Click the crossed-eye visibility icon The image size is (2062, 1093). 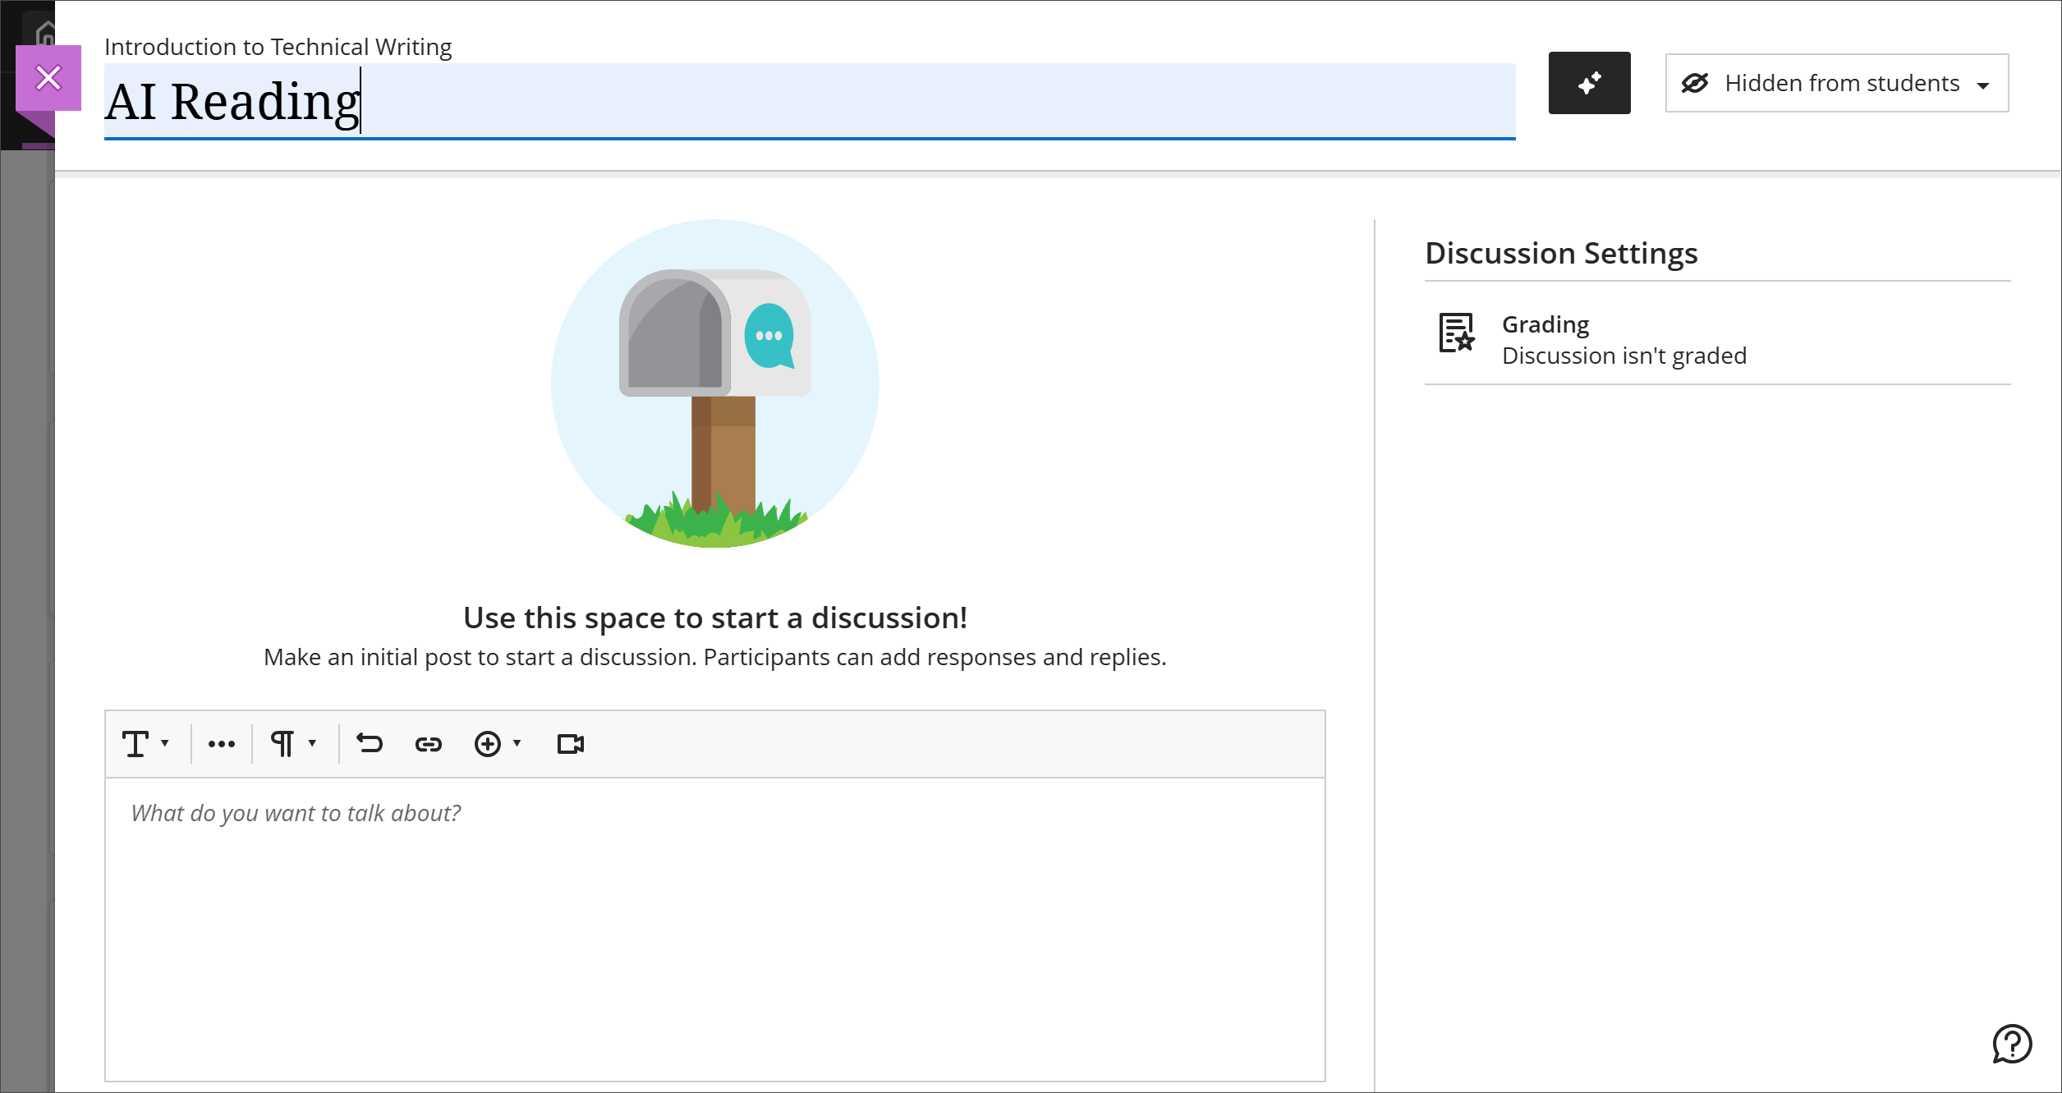point(1696,83)
